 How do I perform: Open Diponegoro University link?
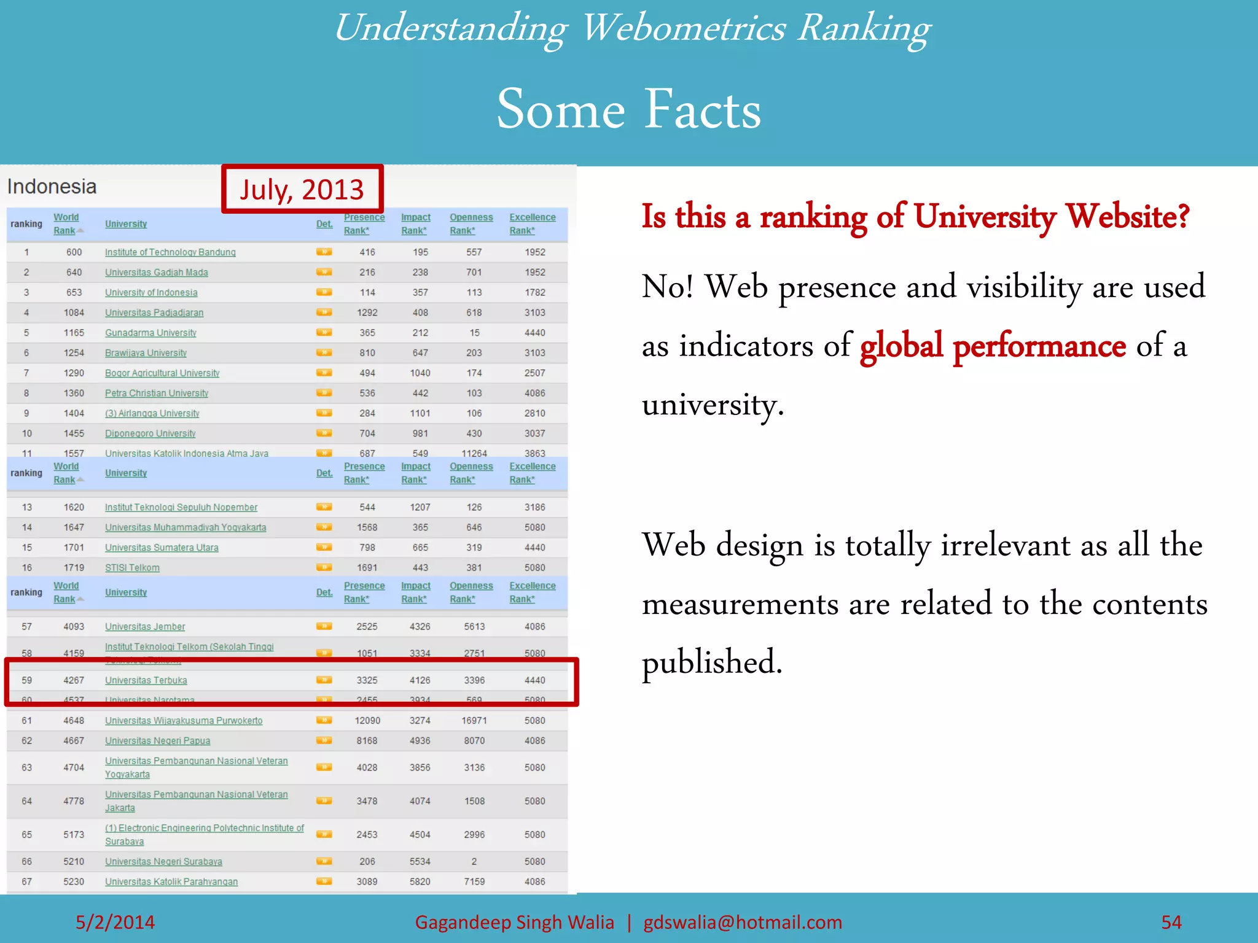150,433
